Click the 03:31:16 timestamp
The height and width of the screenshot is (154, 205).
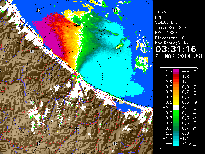coord(176,49)
